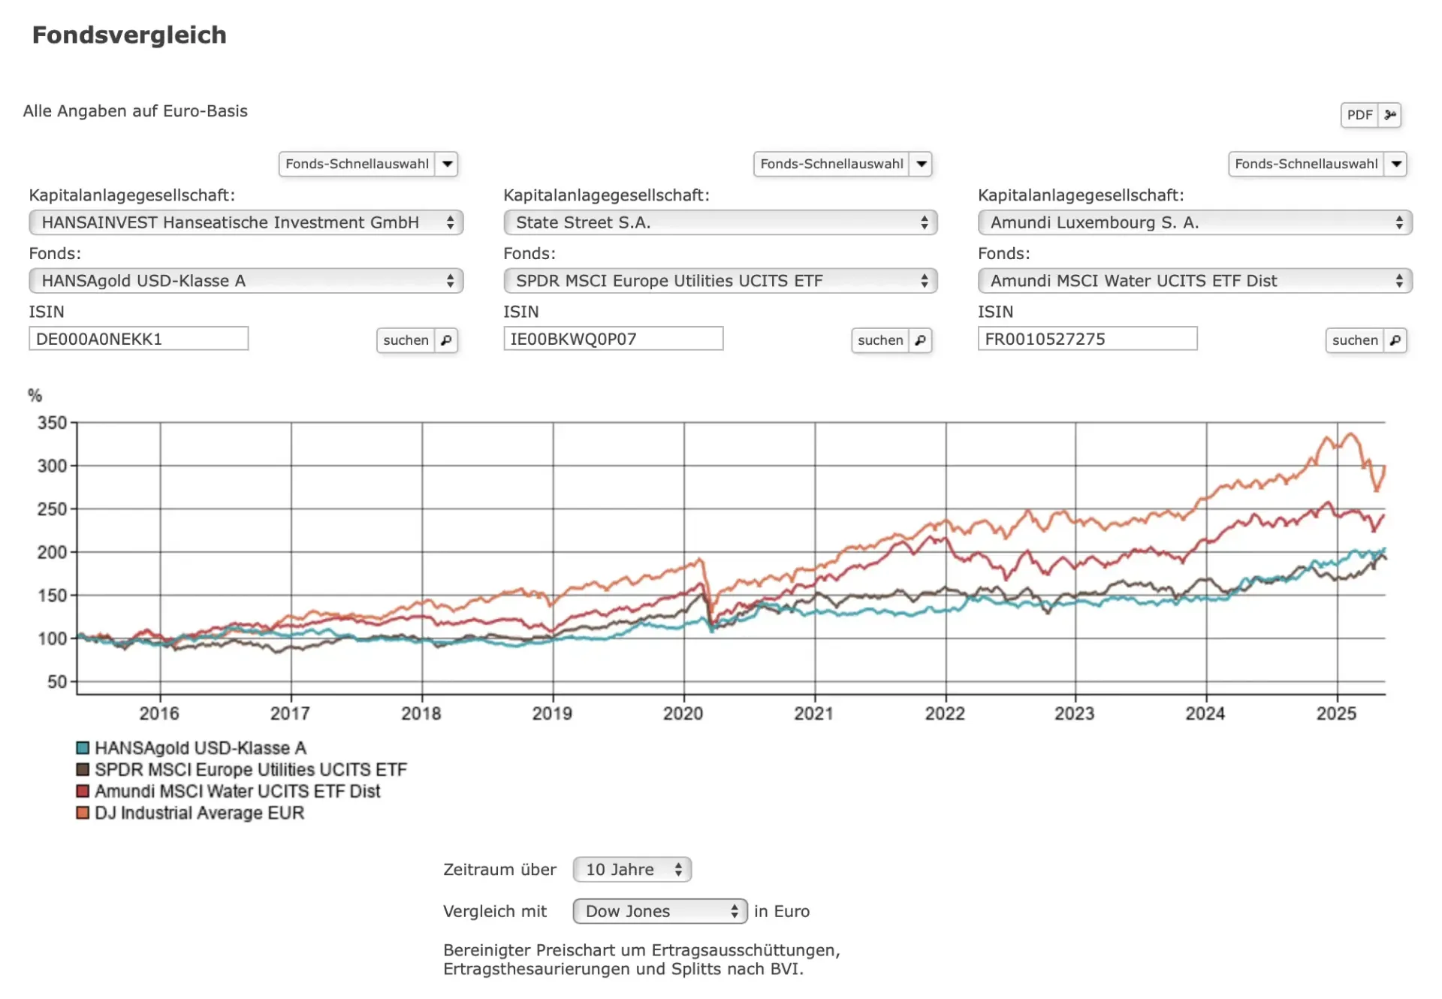
Task: Click the 100 y-axis value label
Action: click(53, 638)
